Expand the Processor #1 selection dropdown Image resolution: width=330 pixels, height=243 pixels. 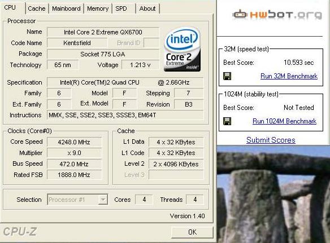[x=103, y=200]
